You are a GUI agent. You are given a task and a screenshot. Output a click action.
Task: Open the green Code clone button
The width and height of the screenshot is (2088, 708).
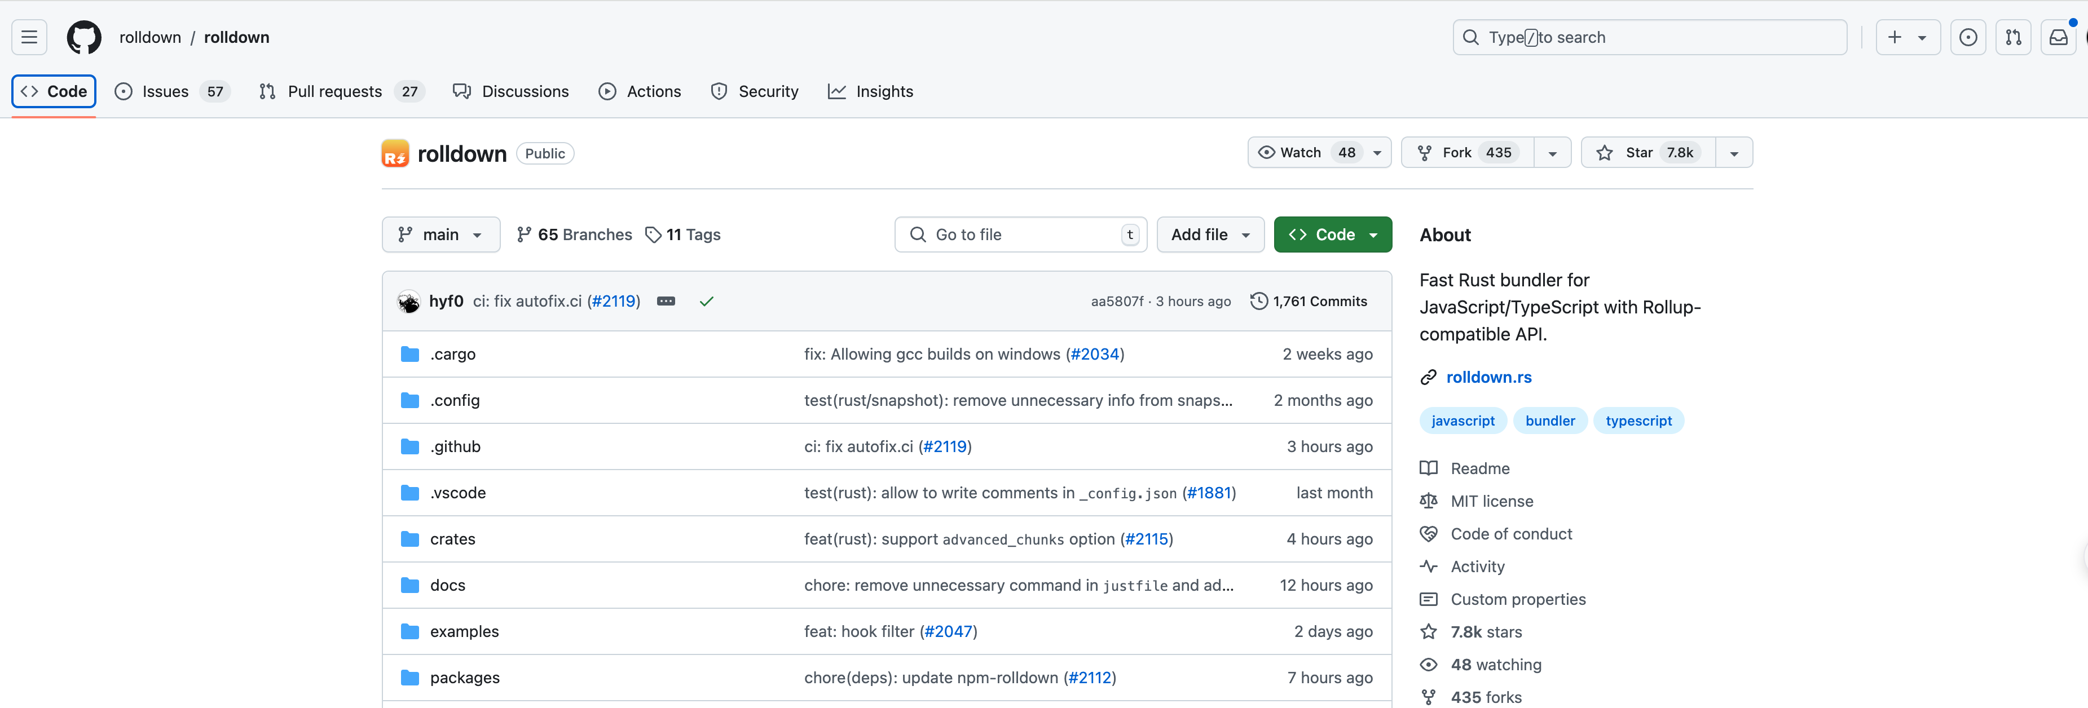1333,235
